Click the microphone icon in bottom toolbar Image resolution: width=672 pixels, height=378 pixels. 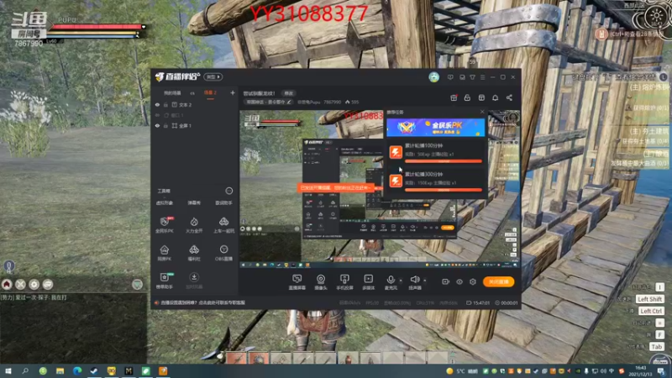click(391, 280)
